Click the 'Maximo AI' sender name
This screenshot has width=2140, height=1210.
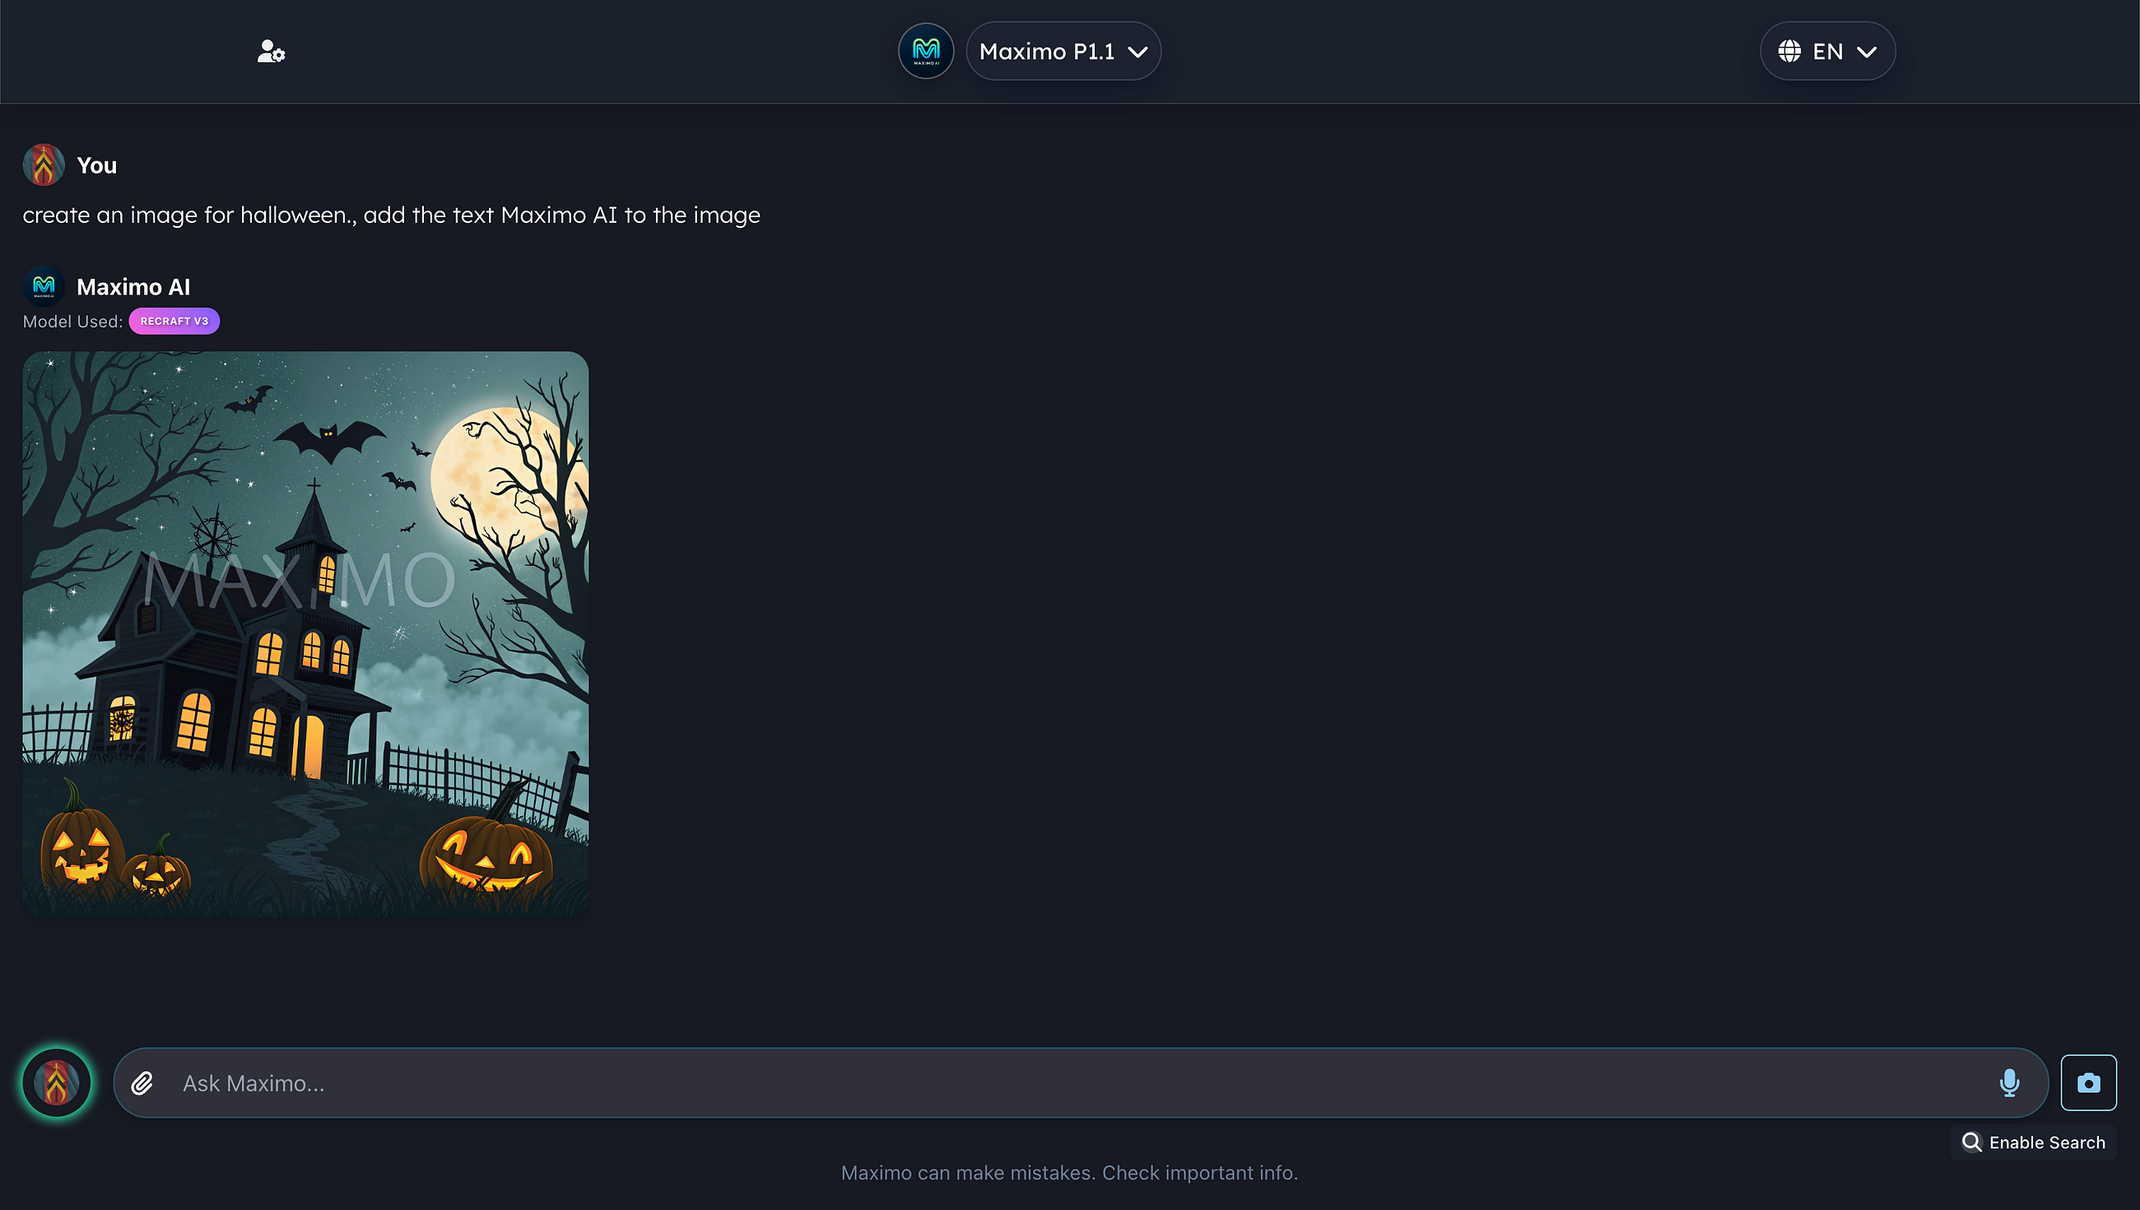tap(133, 287)
